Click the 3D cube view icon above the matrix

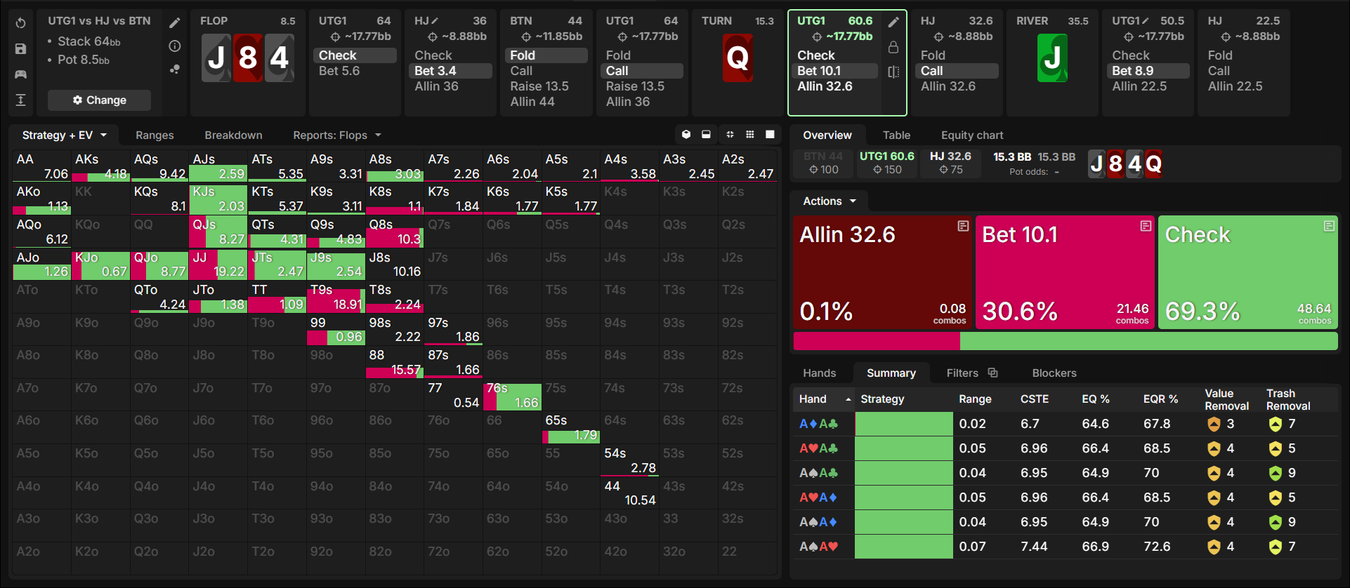[x=686, y=135]
